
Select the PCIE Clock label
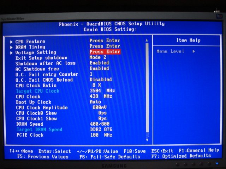[30, 135]
